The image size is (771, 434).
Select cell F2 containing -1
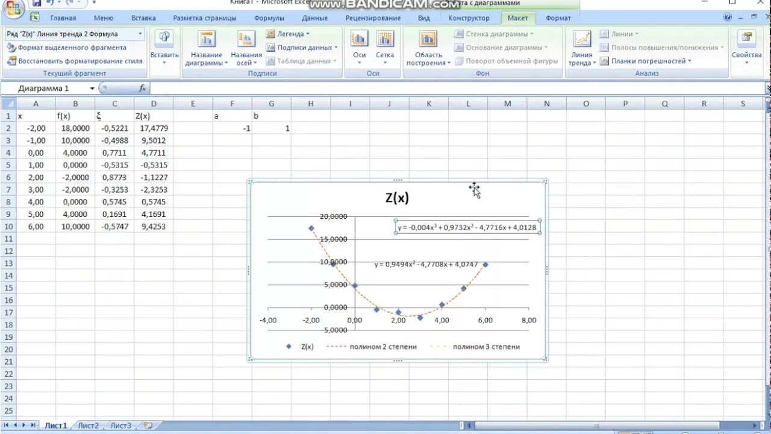click(x=233, y=128)
